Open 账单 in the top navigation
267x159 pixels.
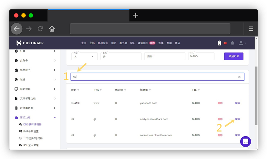click(x=161, y=43)
